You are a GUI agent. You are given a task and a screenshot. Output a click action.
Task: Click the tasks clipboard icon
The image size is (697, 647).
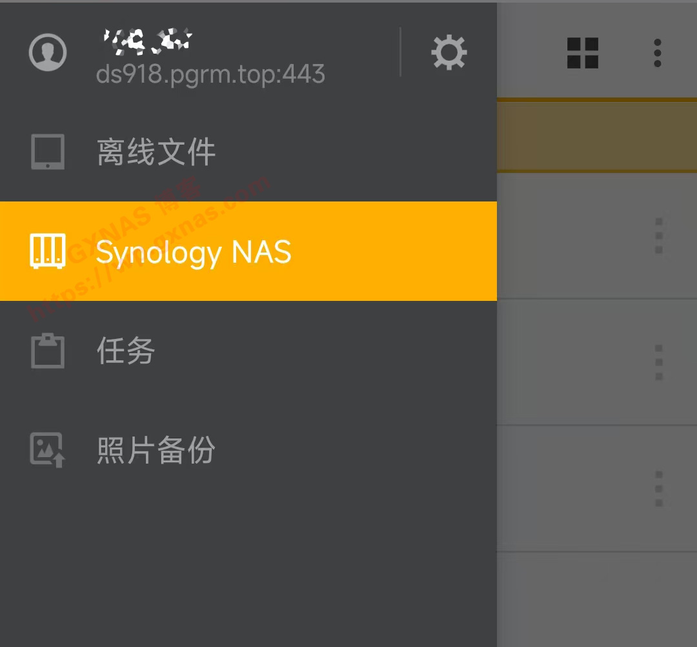[x=48, y=351]
